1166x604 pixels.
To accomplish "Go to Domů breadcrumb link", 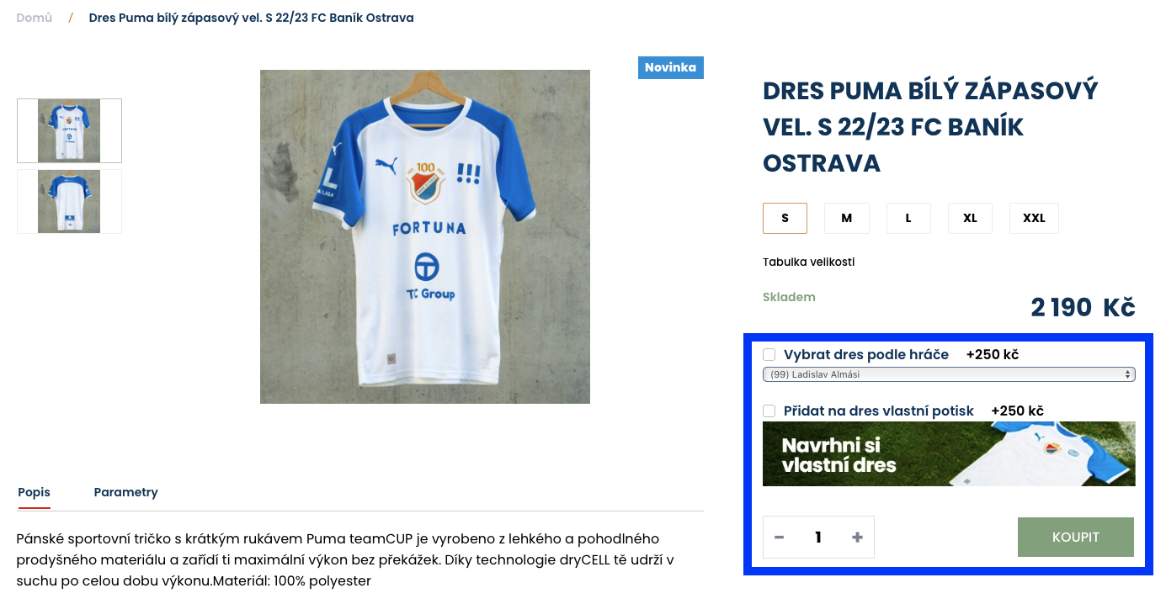I will point(34,18).
